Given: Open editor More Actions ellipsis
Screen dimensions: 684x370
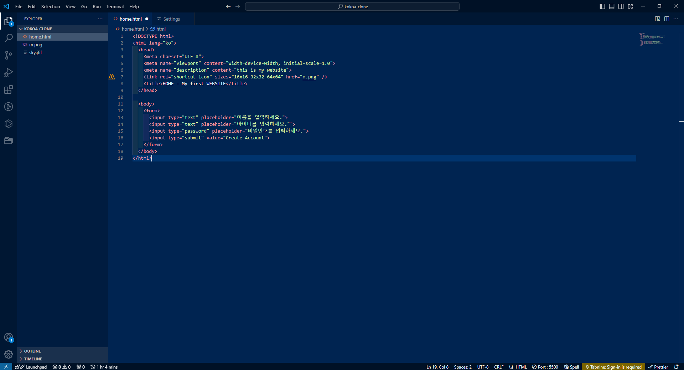Looking at the screenshot, I should pyautogui.click(x=676, y=19).
